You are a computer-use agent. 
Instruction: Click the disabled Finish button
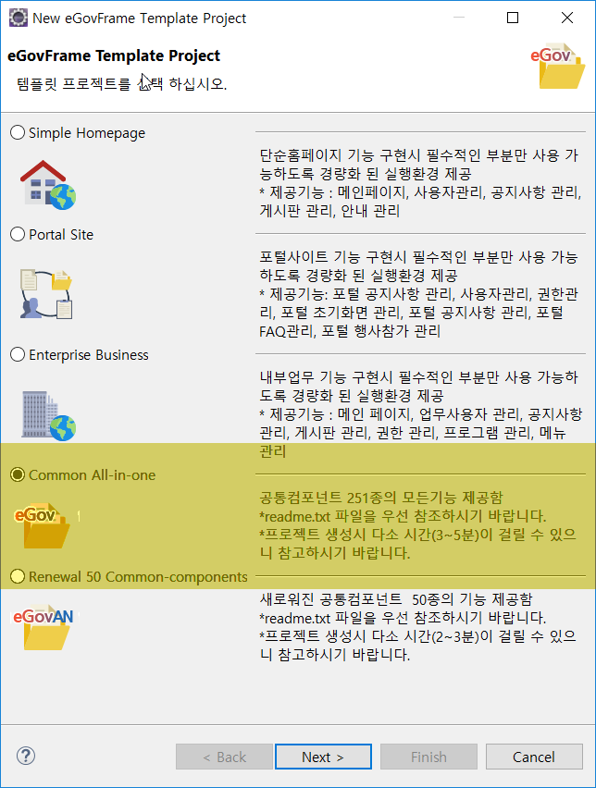[x=429, y=757]
